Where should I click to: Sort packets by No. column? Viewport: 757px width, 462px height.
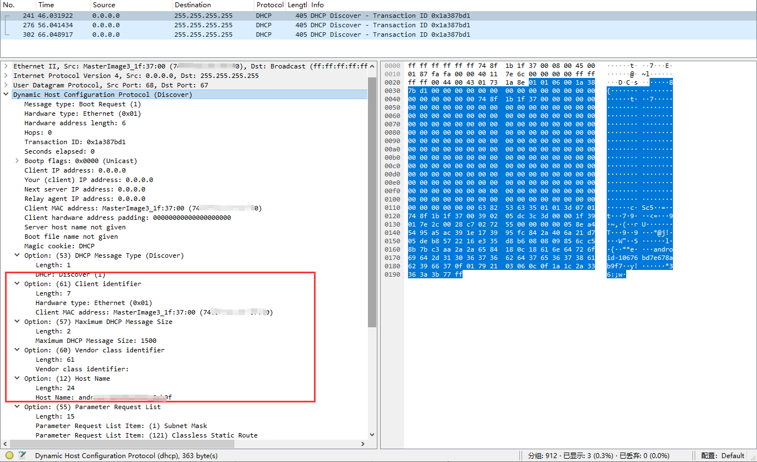click(x=18, y=5)
